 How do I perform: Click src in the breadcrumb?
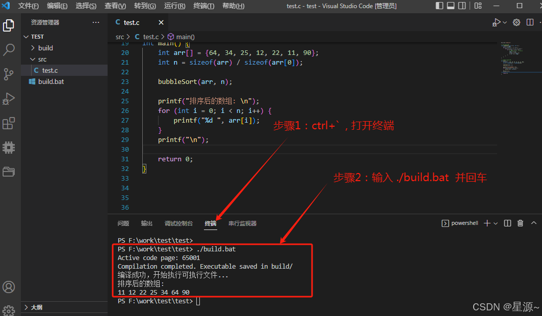coord(120,37)
